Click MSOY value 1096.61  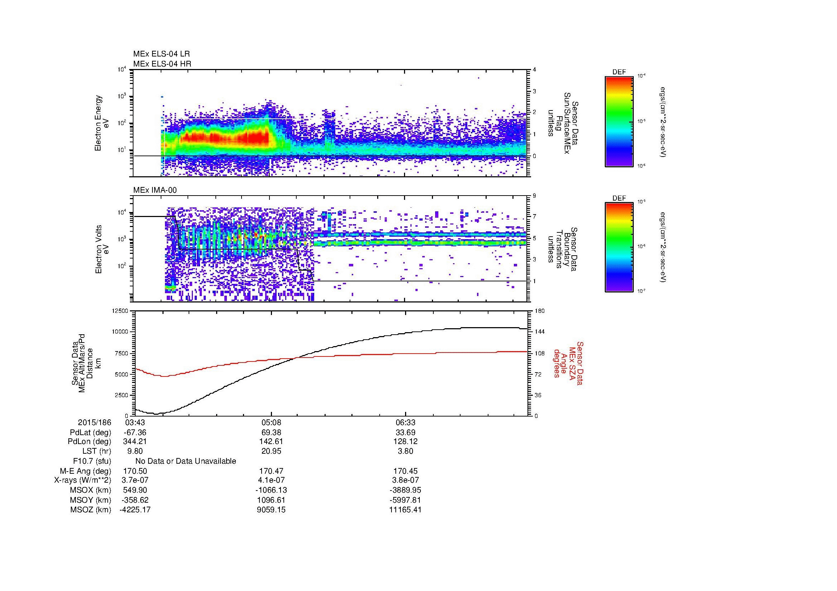coord(271,500)
